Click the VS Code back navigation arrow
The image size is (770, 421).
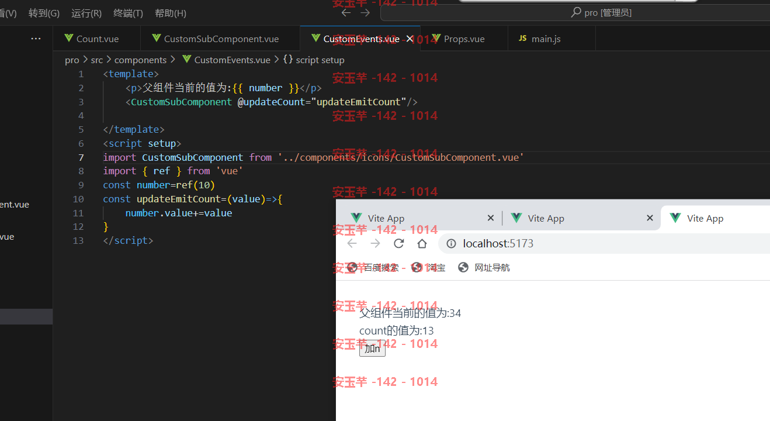pos(346,13)
